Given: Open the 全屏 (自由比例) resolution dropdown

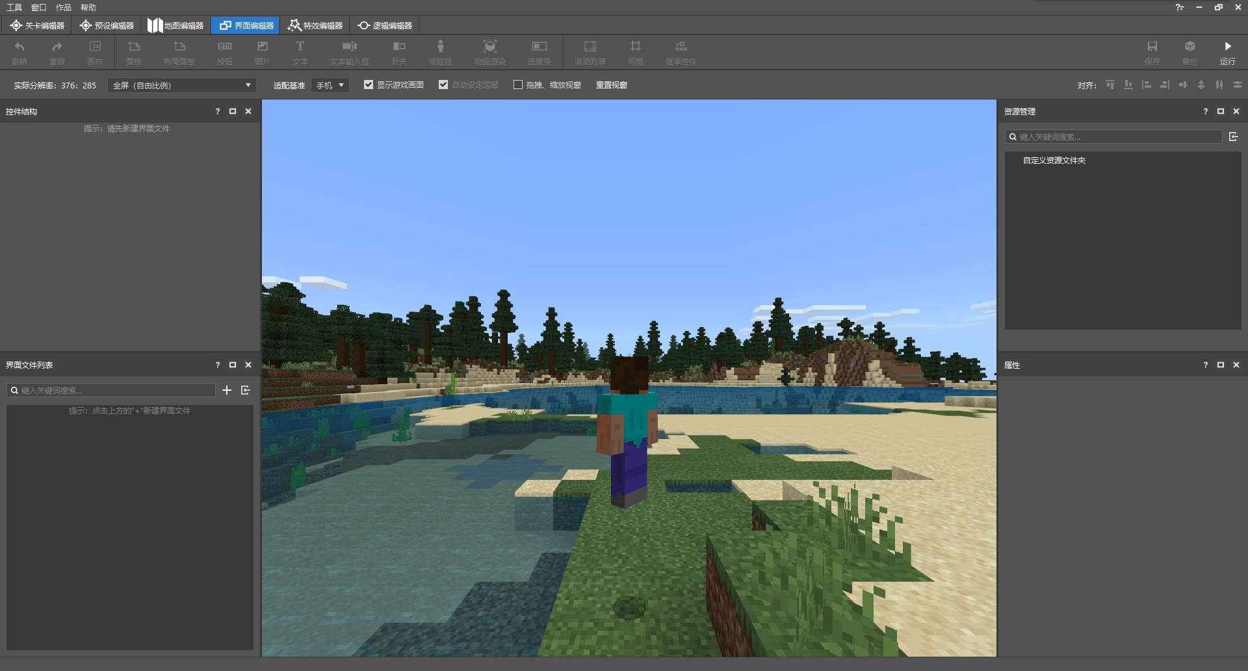Looking at the screenshot, I should (x=181, y=86).
